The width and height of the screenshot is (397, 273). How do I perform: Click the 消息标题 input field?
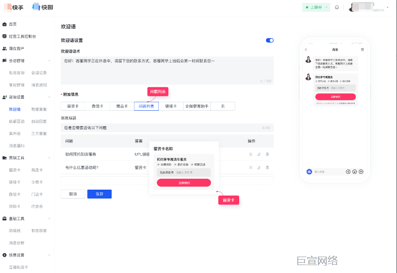[167, 128]
